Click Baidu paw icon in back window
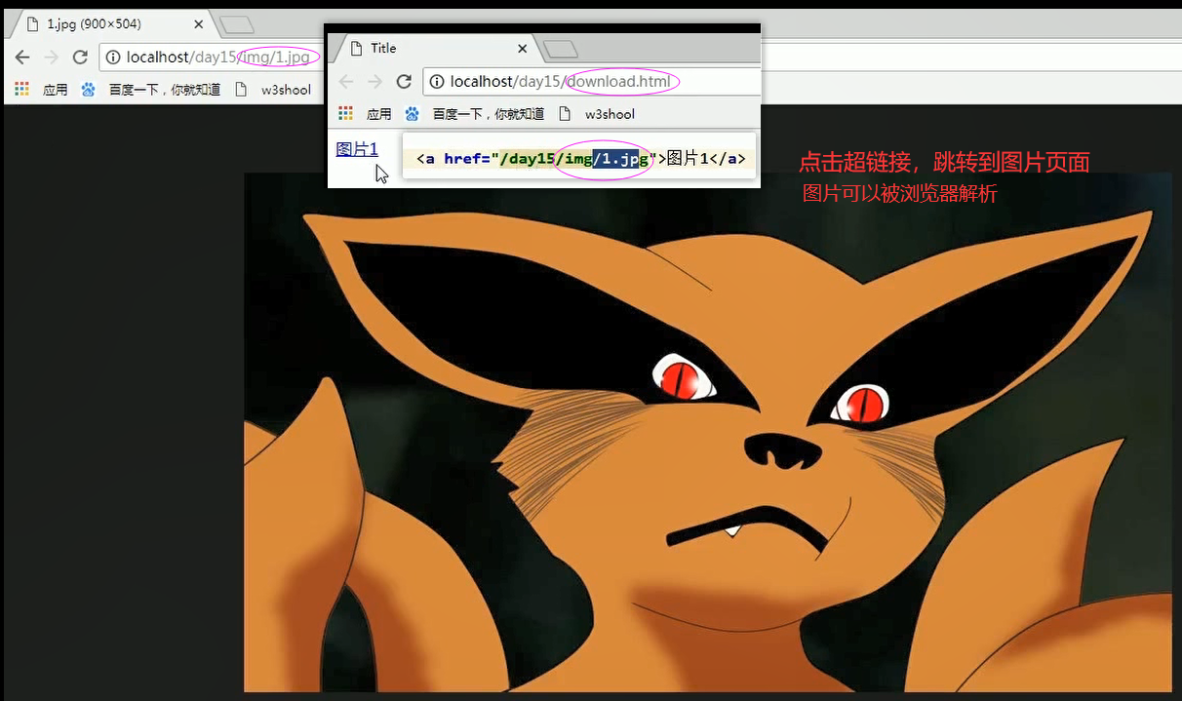Screen dimensions: 1182x701 click(x=89, y=90)
